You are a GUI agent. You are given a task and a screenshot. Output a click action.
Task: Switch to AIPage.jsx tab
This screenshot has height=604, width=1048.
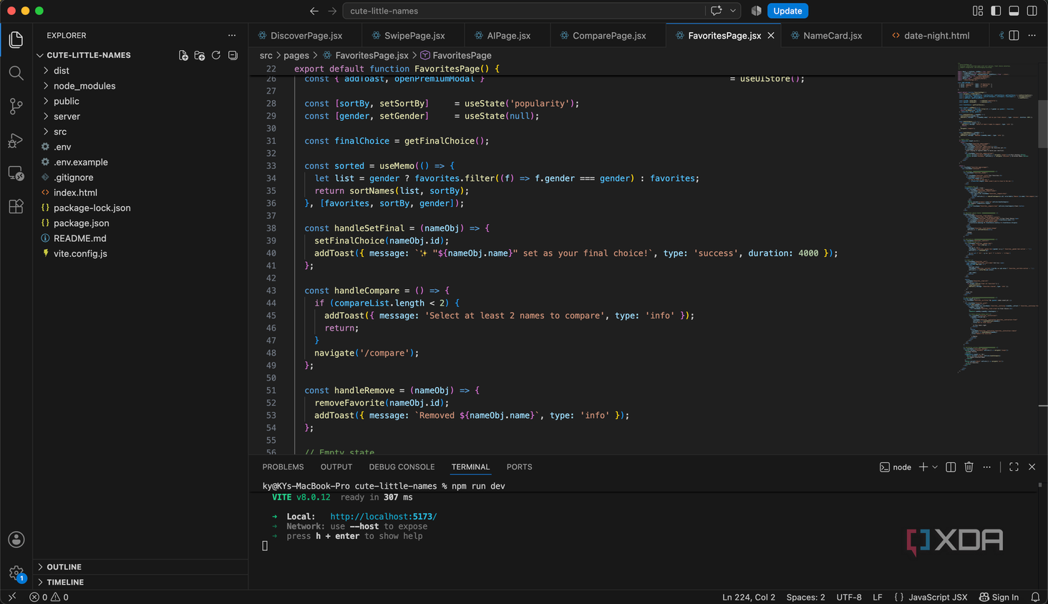point(508,35)
